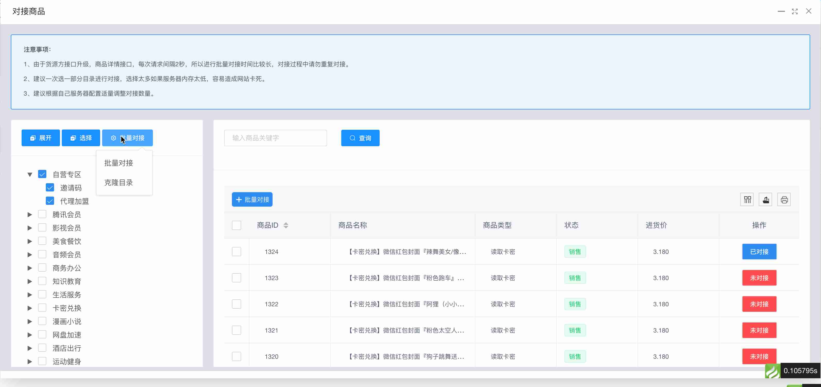Click the export table icon

click(766, 200)
